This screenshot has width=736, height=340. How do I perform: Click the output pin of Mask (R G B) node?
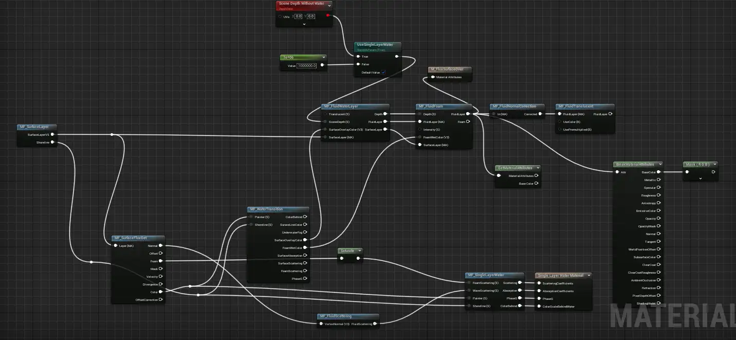click(x=713, y=172)
